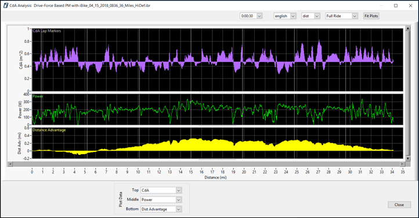Expand the Bottom plot data Dist Advantage dropdown arrow

pos(179,209)
